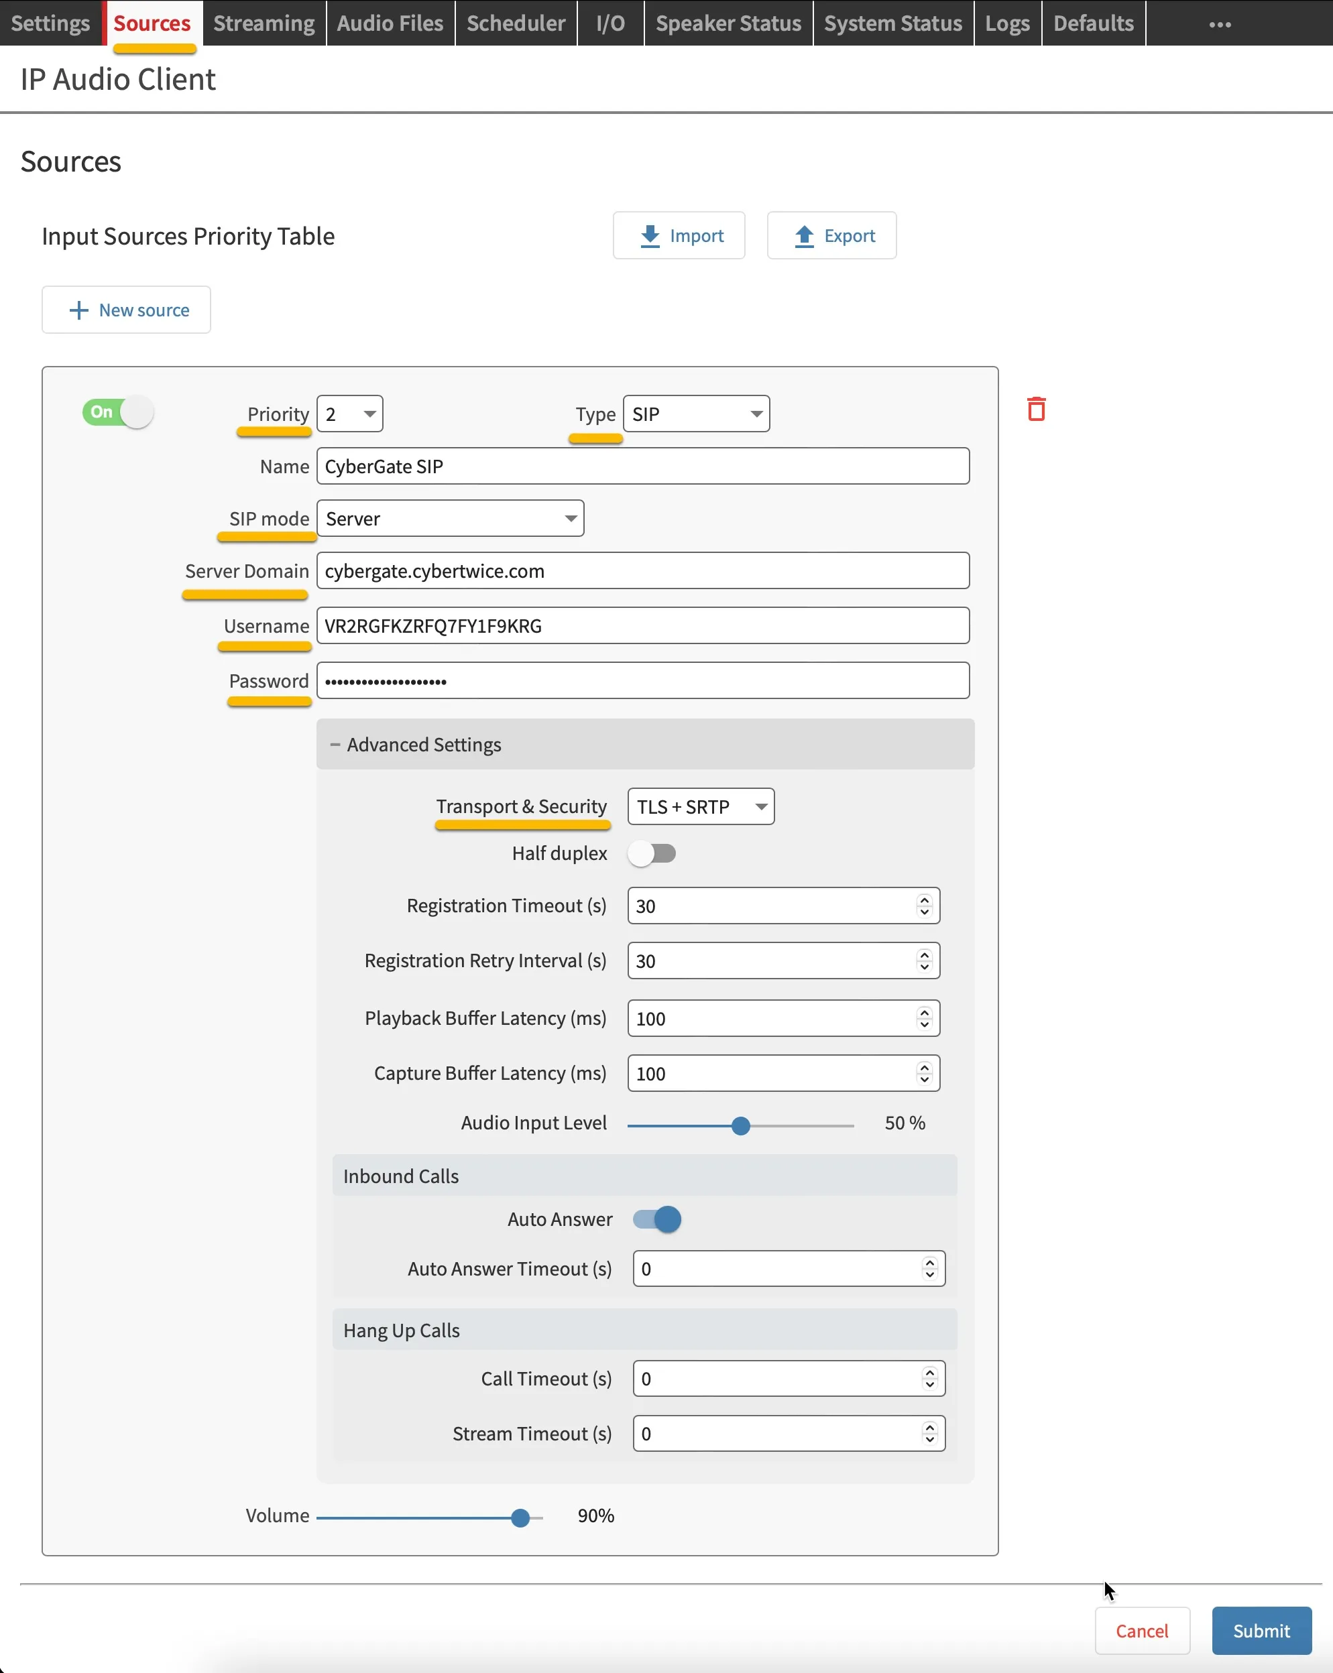Click the Cancel button
1333x1673 pixels.
pyautogui.click(x=1142, y=1630)
